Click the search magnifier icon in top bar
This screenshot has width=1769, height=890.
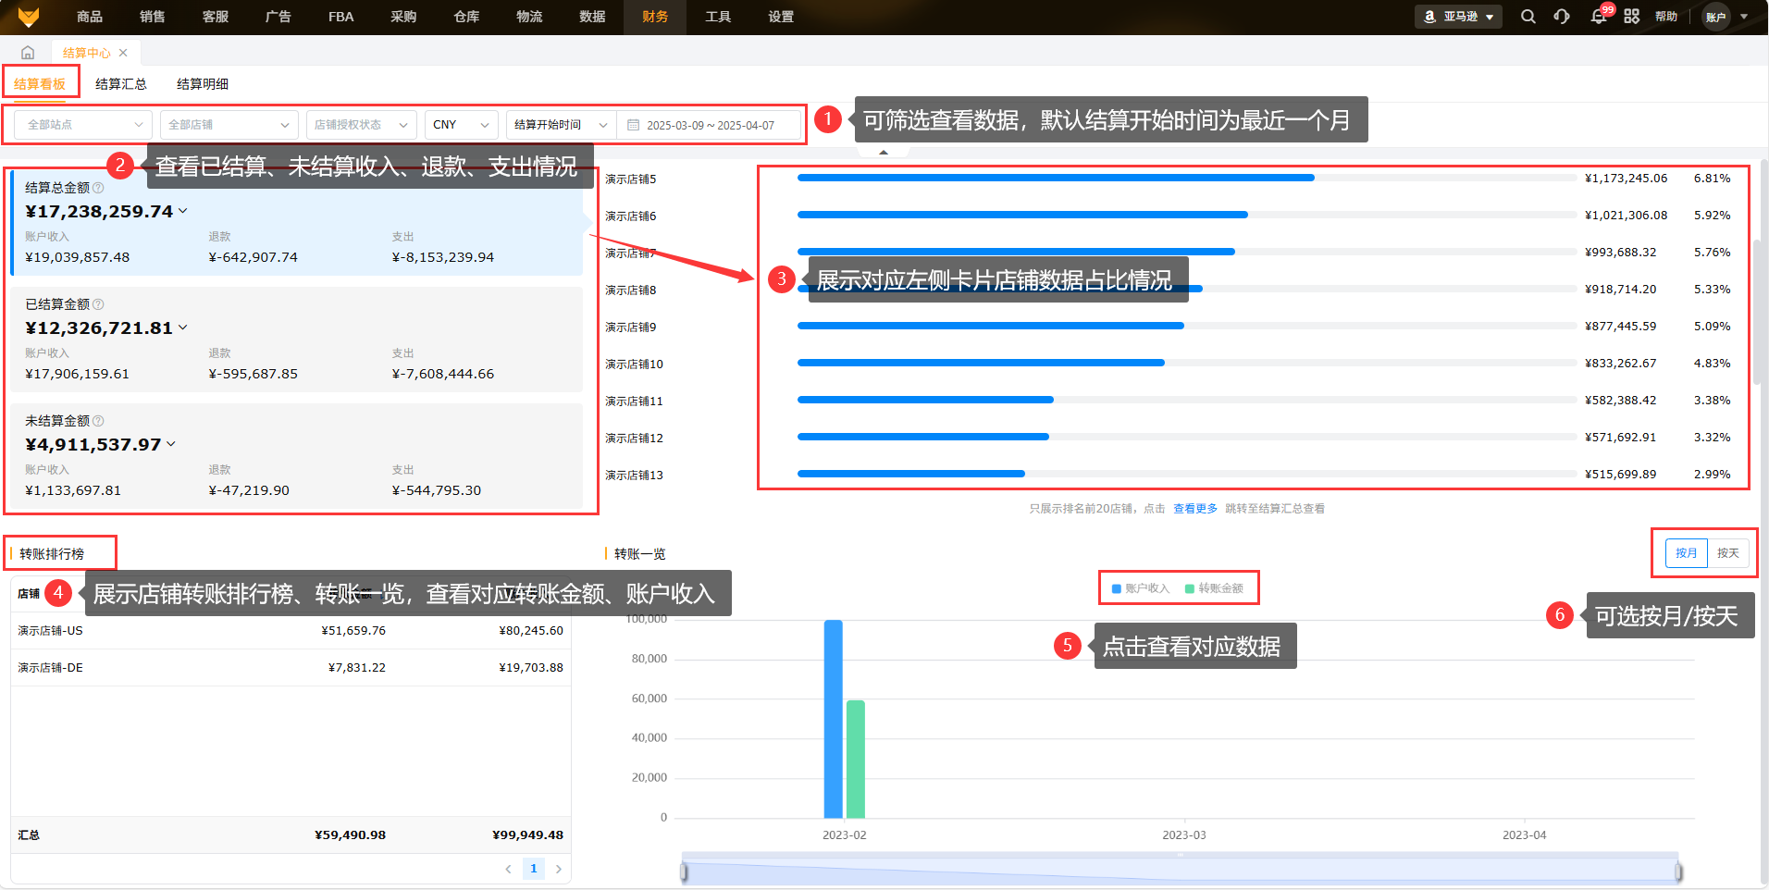pyautogui.click(x=1528, y=17)
